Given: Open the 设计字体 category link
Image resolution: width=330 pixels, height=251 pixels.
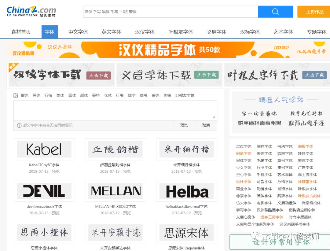Looking at the screenshot, I should (244, 182).
